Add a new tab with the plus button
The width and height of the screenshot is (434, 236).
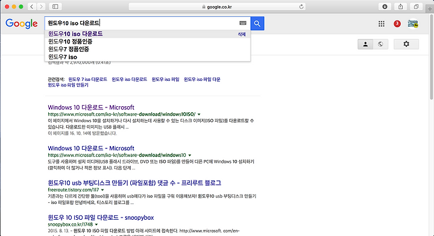(430, 9)
